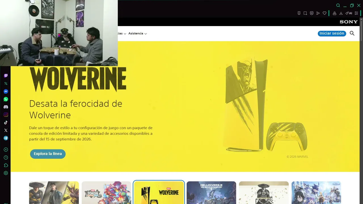The width and height of the screenshot is (363, 204).
Task: Open the downloads toolbar icon
Action: pos(341,13)
